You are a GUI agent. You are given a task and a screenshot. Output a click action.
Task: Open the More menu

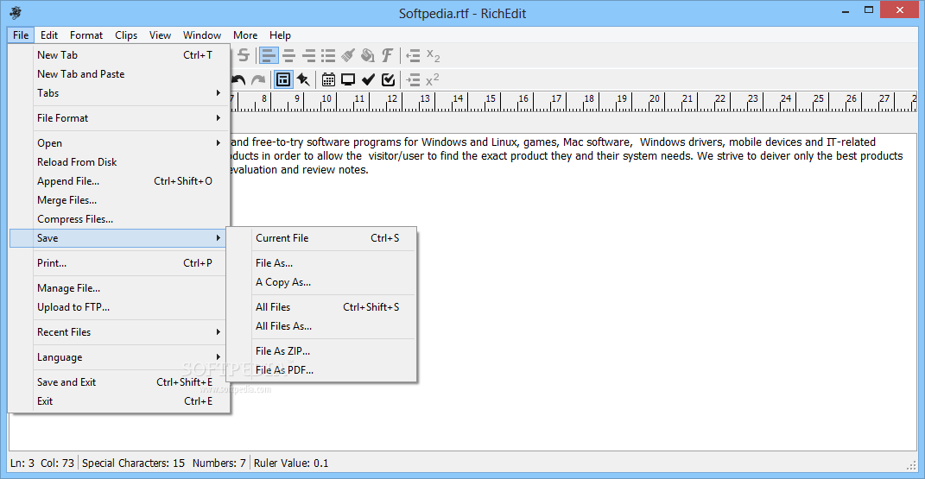(245, 35)
